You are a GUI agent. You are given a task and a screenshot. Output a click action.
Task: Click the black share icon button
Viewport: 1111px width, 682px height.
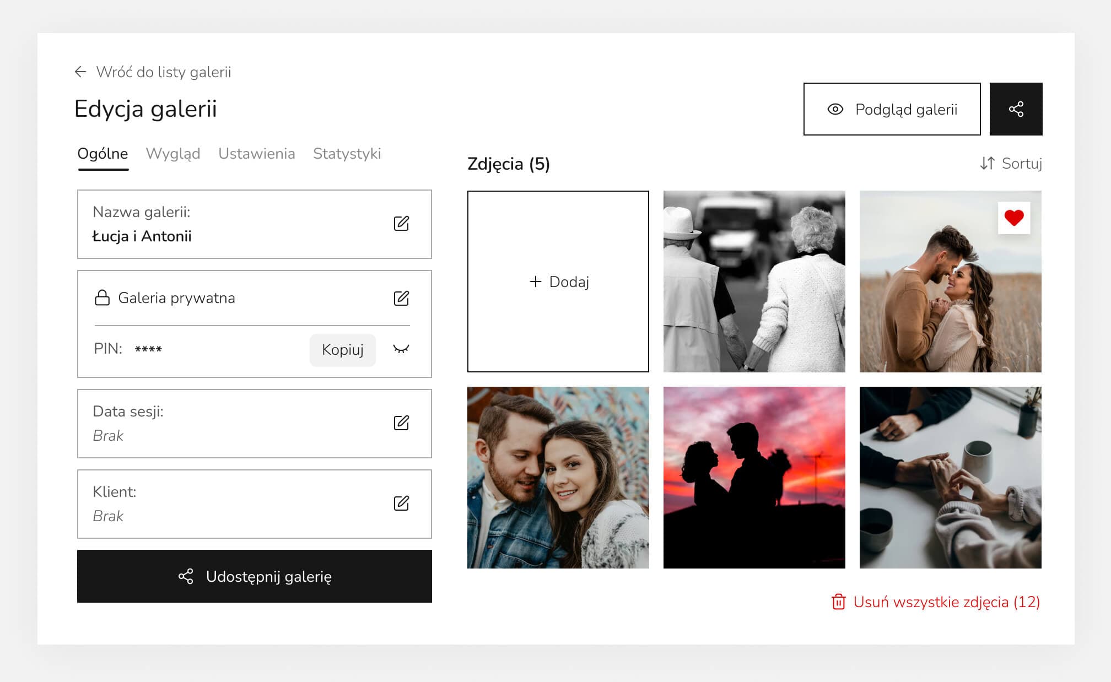click(1016, 109)
